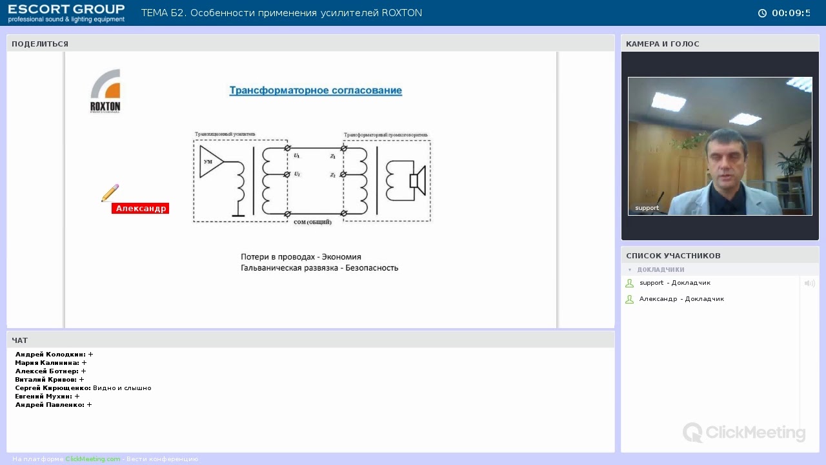Click the support webcam video thumbnail

coord(720,146)
